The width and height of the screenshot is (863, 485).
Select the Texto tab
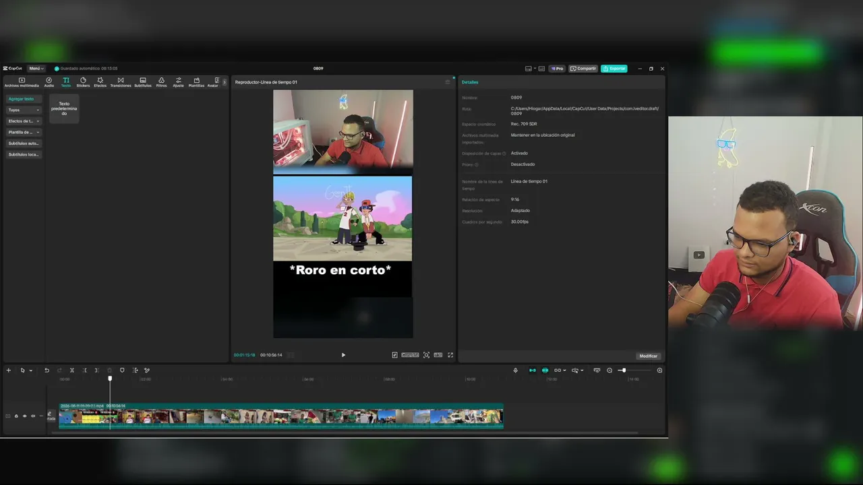66,82
